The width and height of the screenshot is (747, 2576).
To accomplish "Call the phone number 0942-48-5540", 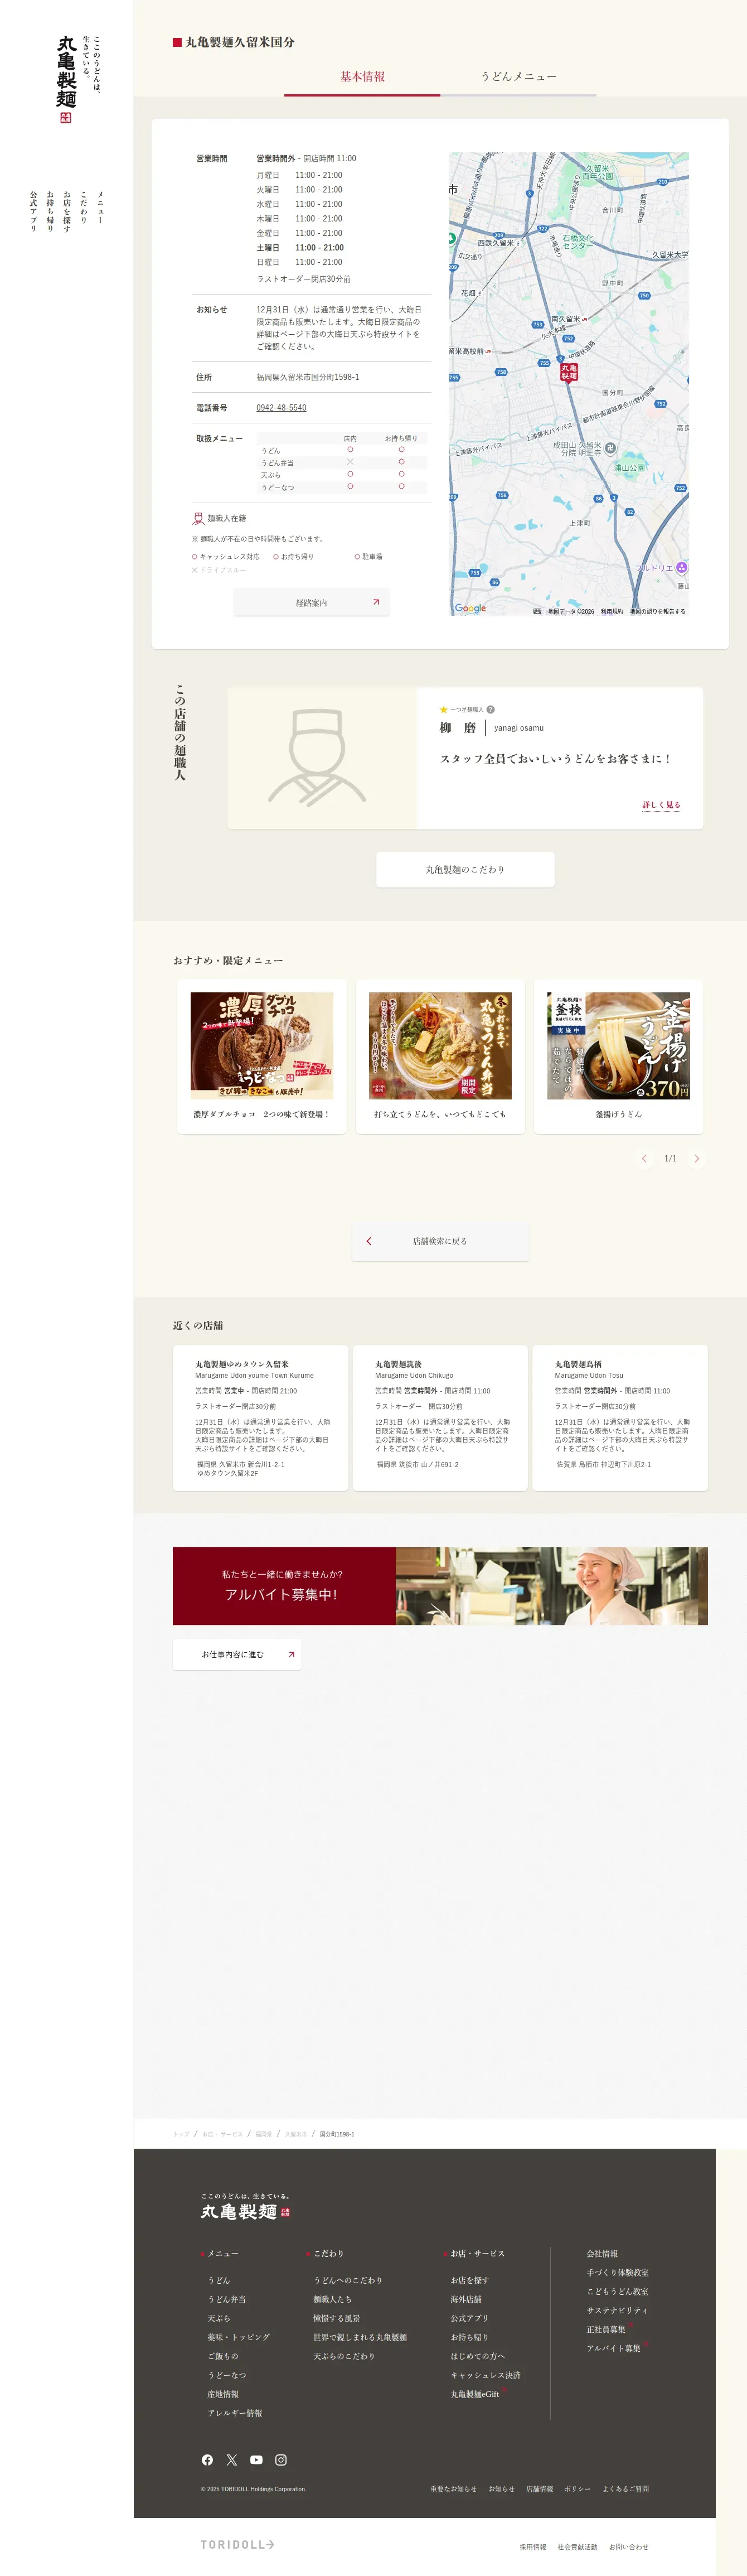I will [281, 408].
